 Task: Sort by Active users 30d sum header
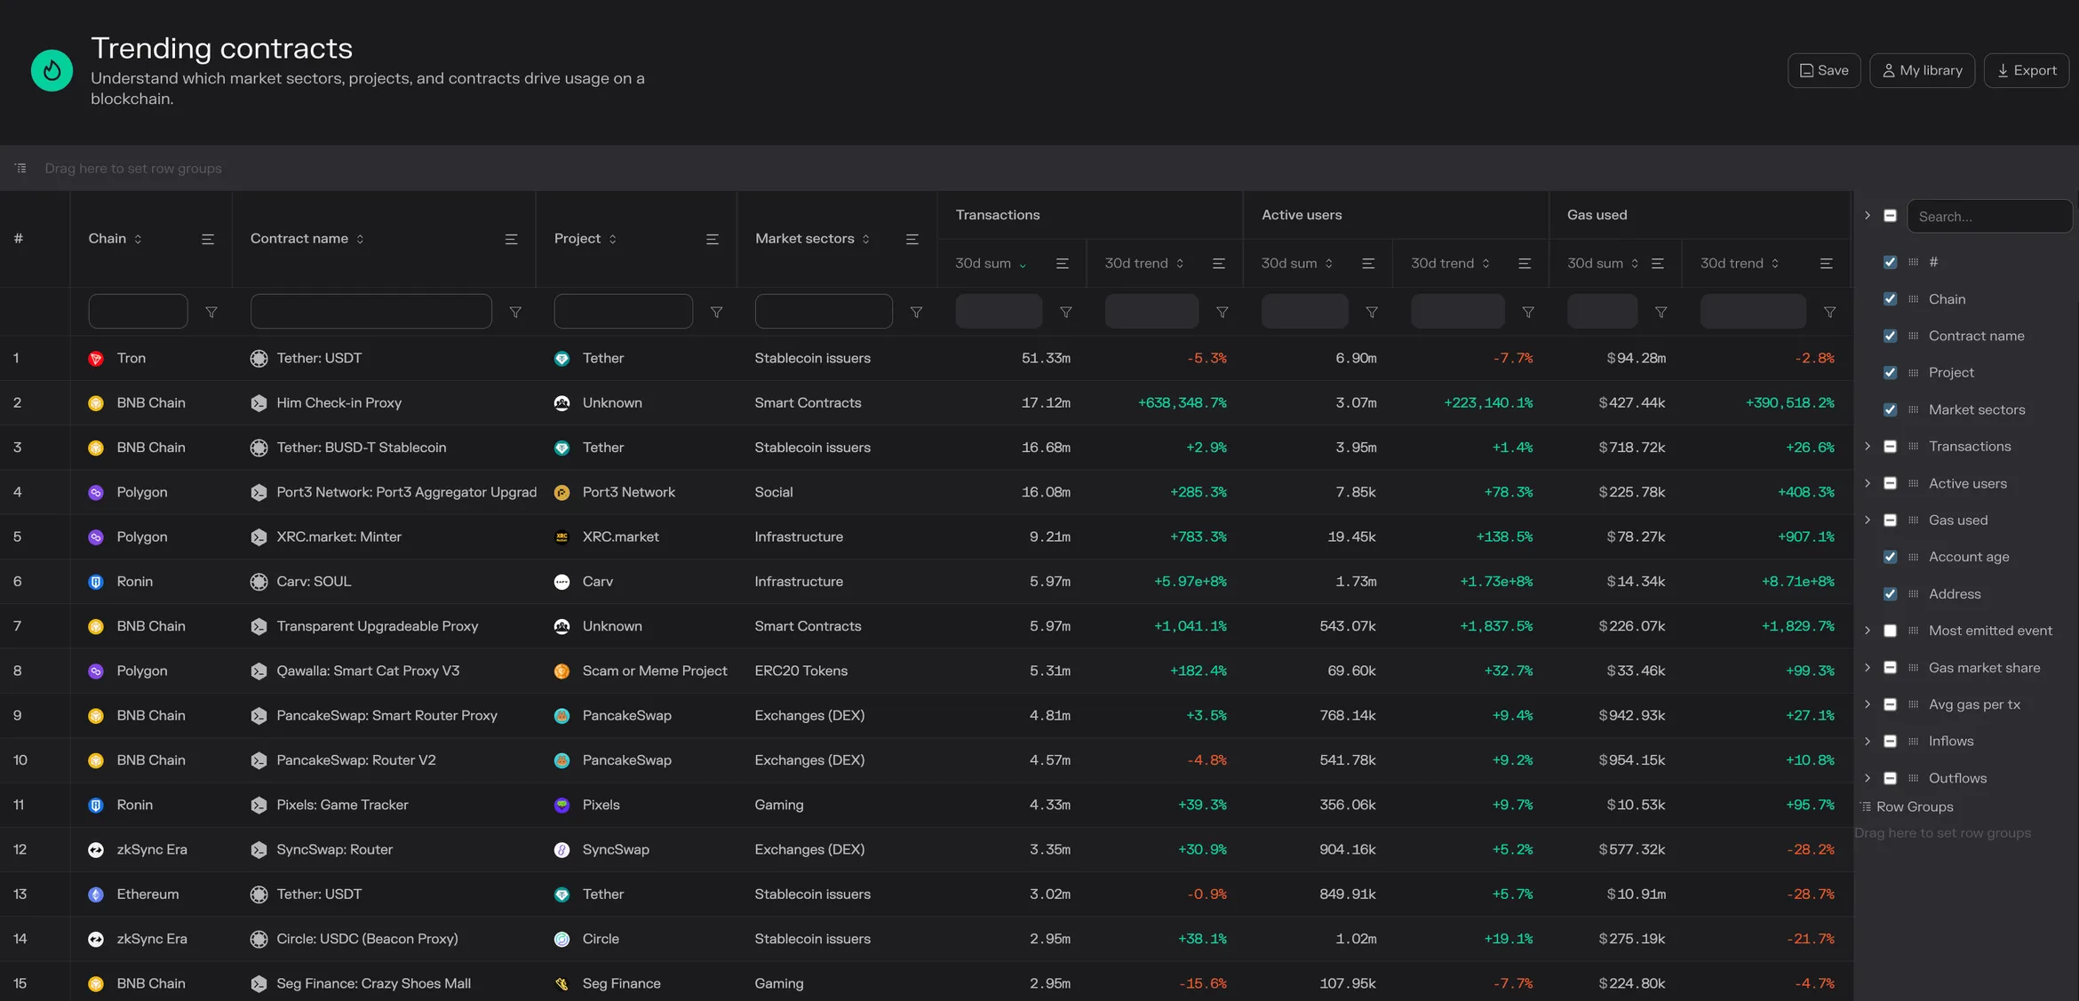click(1297, 264)
